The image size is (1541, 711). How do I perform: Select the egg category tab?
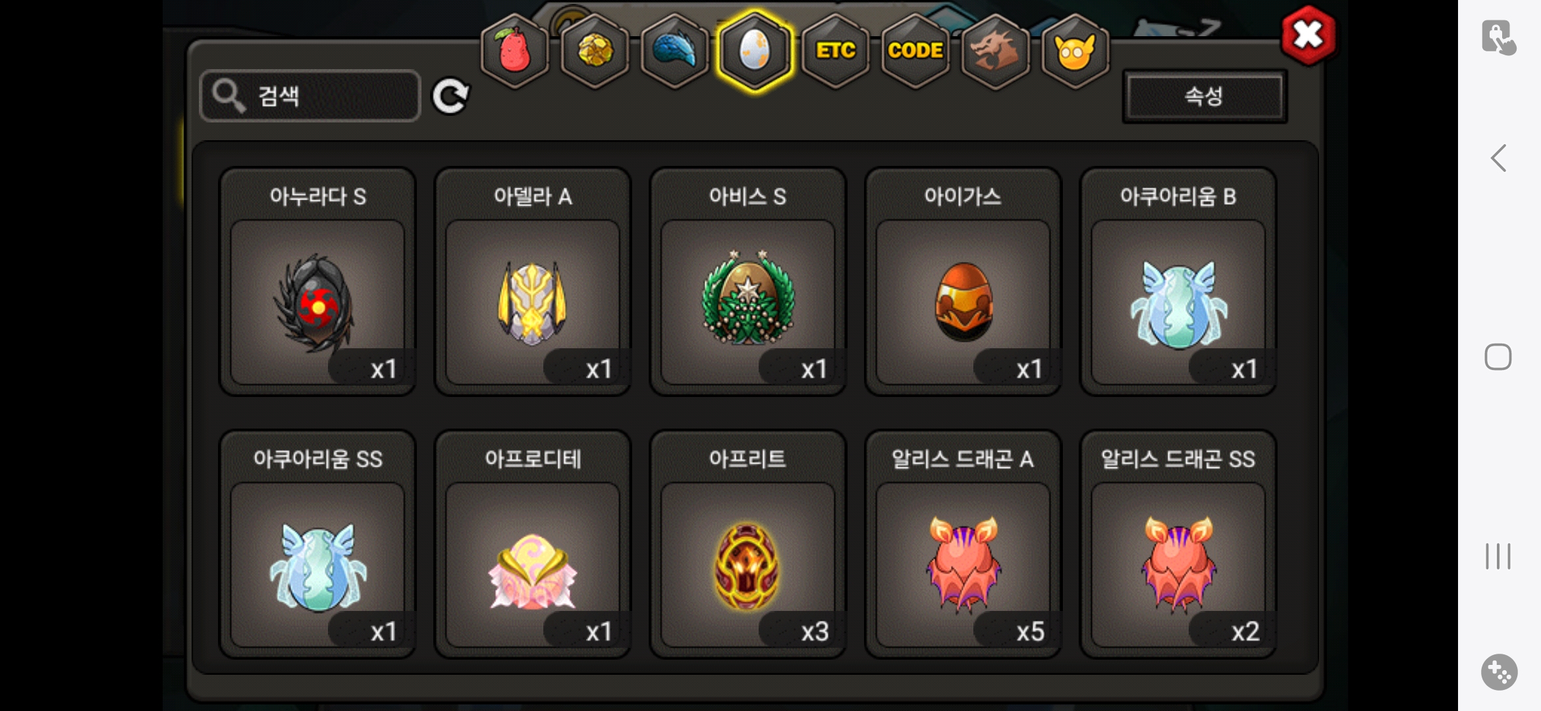point(755,51)
